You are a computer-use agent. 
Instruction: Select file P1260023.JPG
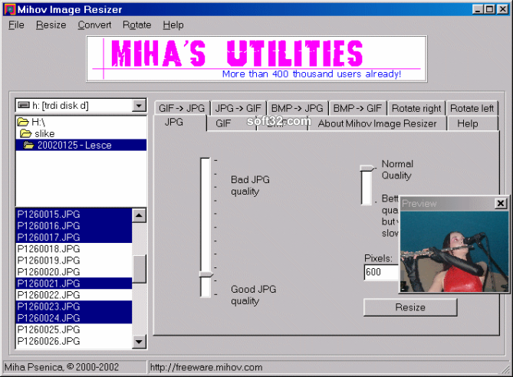pyautogui.click(x=74, y=307)
